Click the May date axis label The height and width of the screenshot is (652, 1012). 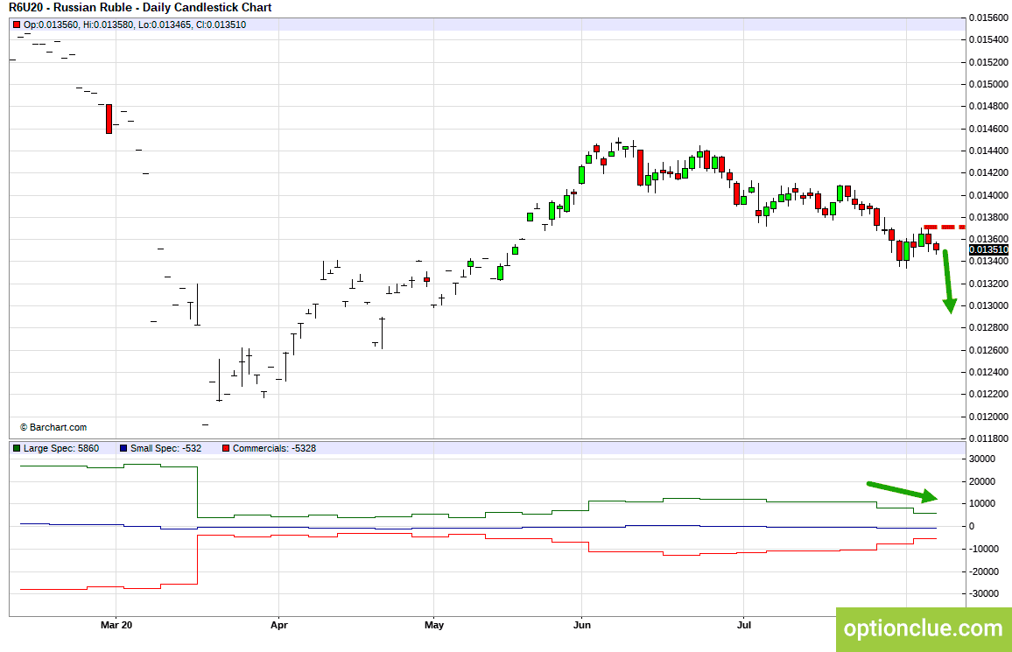tap(434, 624)
